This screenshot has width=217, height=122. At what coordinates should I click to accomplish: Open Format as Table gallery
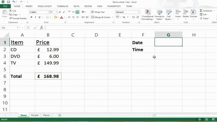(x=159, y=15)
